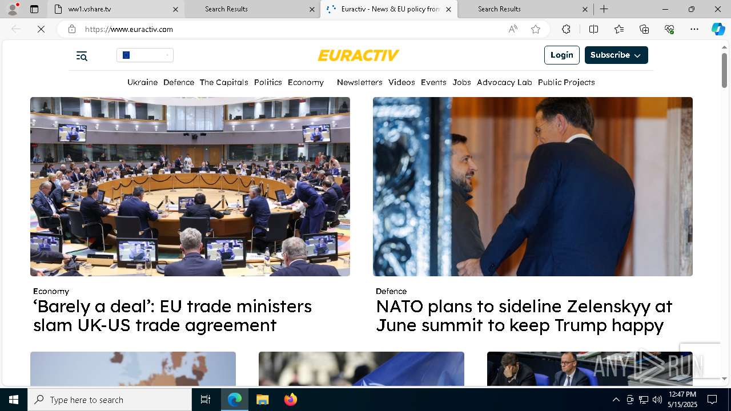
Task: Turn on Read aloud icon
Action: point(513,29)
